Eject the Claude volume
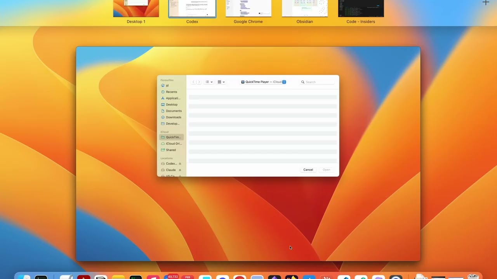Viewport: 497px width, 279px height. click(180, 170)
